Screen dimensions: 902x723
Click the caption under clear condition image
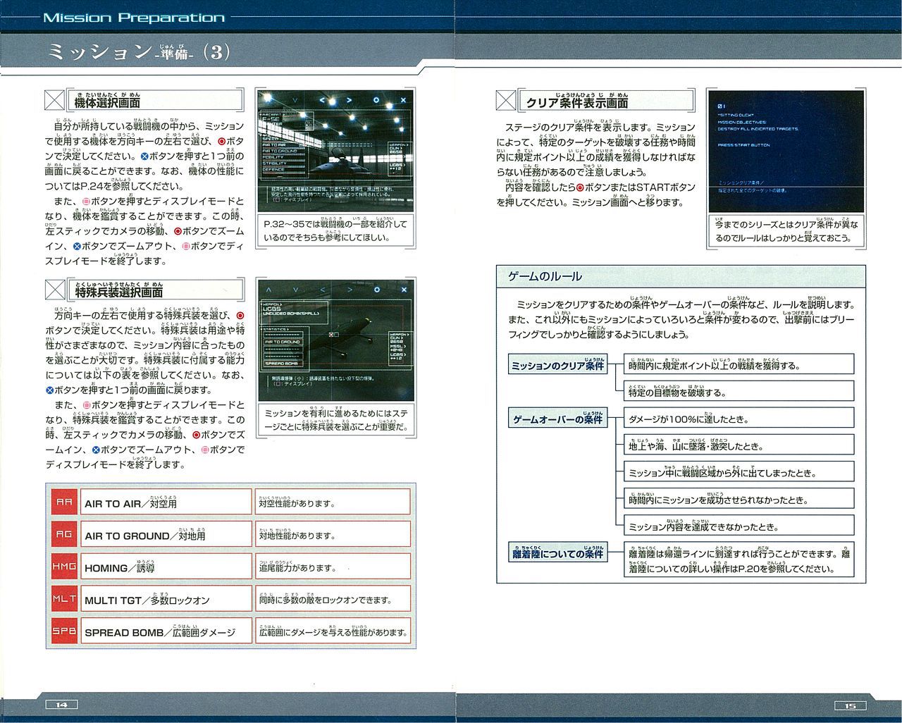click(786, 231)
